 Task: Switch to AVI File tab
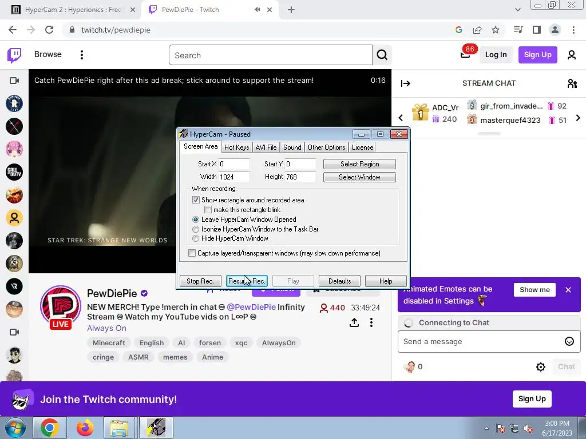click(x=266, y=147)
